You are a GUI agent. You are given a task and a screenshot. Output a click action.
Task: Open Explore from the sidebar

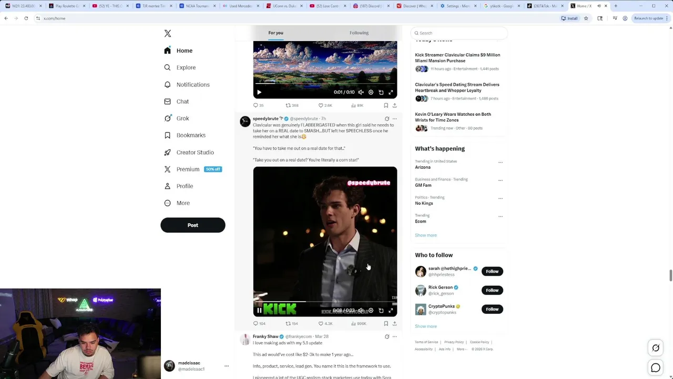pyautogui.click(x=180, y=67)
